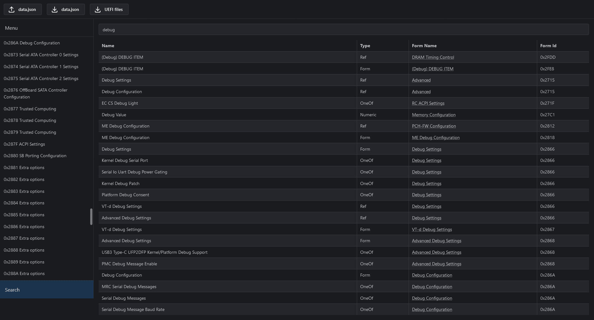594x320 pixels.
Task: Click the ME Debug Configuration form link
Action: point(435,137)
